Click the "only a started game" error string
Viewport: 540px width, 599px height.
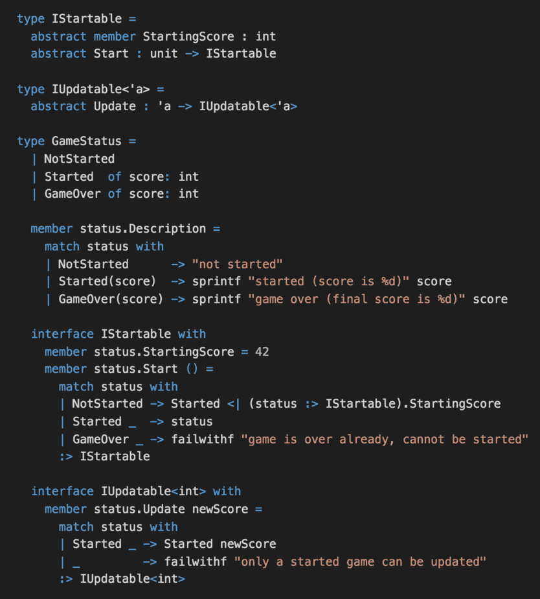[x=363, y=561]
